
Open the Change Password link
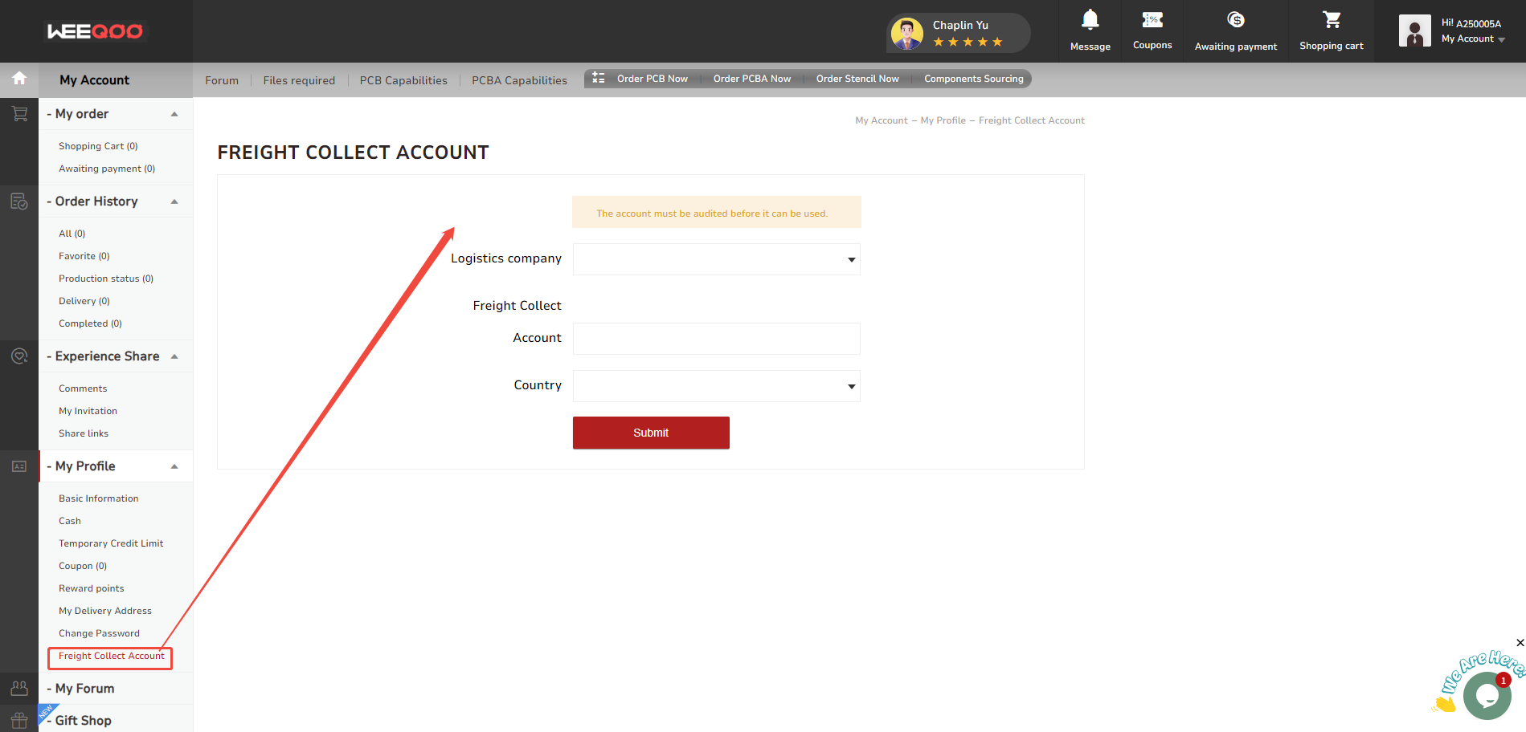click(99, 633)
